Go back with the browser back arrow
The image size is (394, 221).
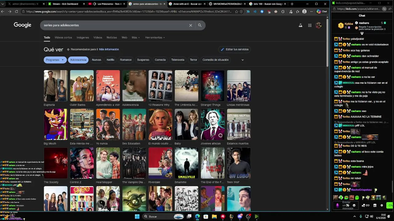pos(3,11)
